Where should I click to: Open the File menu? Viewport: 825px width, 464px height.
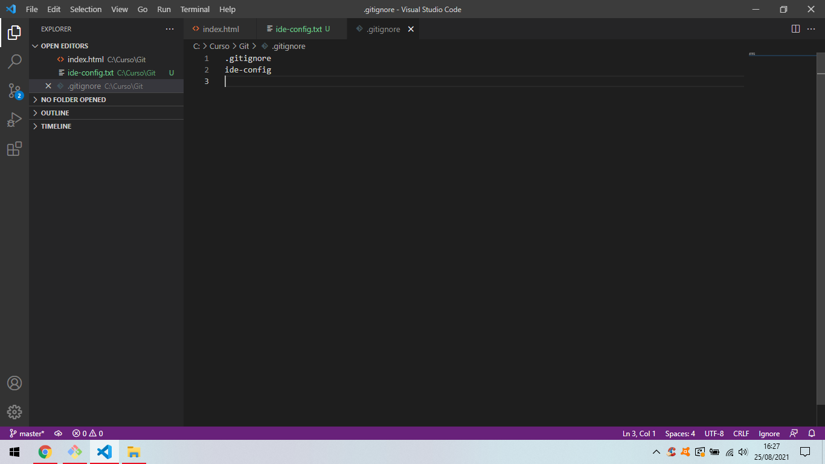[x=32, y=9]
